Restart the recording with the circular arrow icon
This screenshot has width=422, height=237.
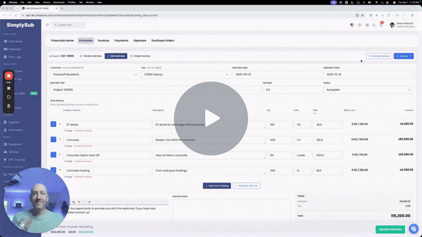[9, 97]
